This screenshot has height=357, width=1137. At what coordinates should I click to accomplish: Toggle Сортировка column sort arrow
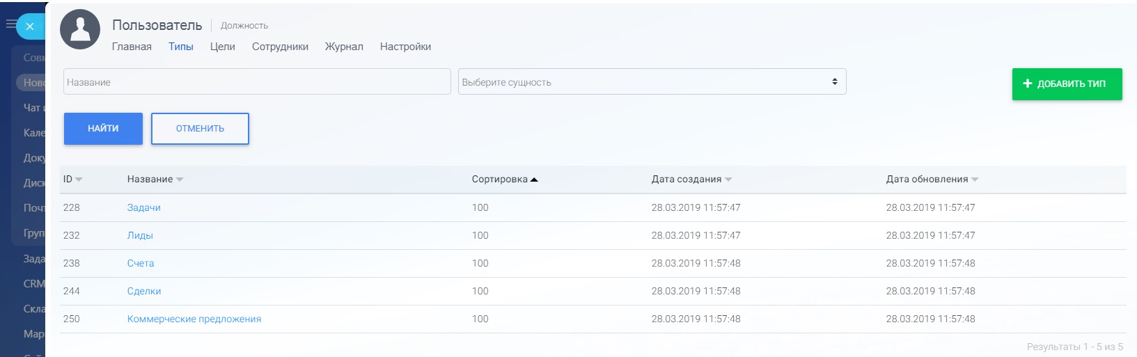point(534,180)
